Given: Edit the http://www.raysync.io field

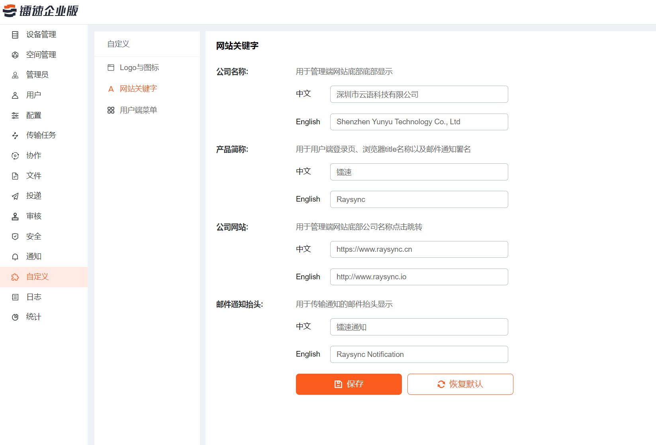Looking at the screenshot, I should click(419, 277).
